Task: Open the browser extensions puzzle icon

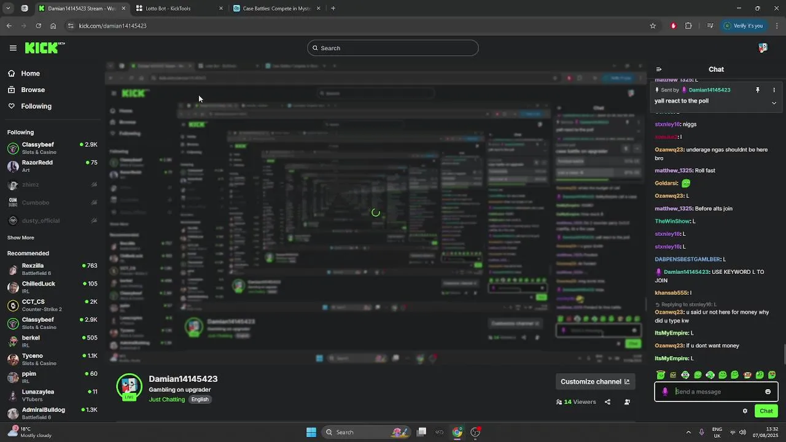Action: click(x=688, y=26)
